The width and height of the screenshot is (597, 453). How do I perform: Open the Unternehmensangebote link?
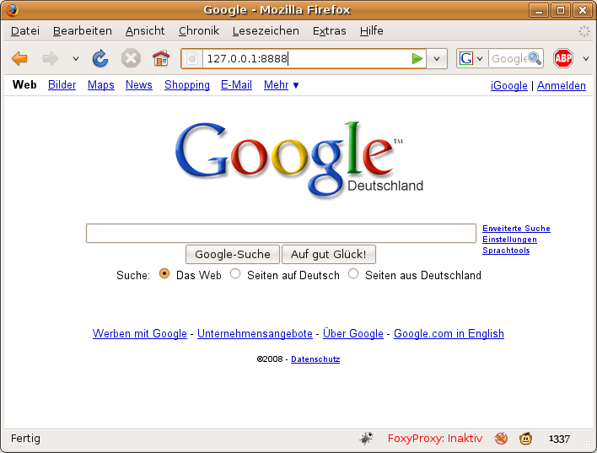255,333
